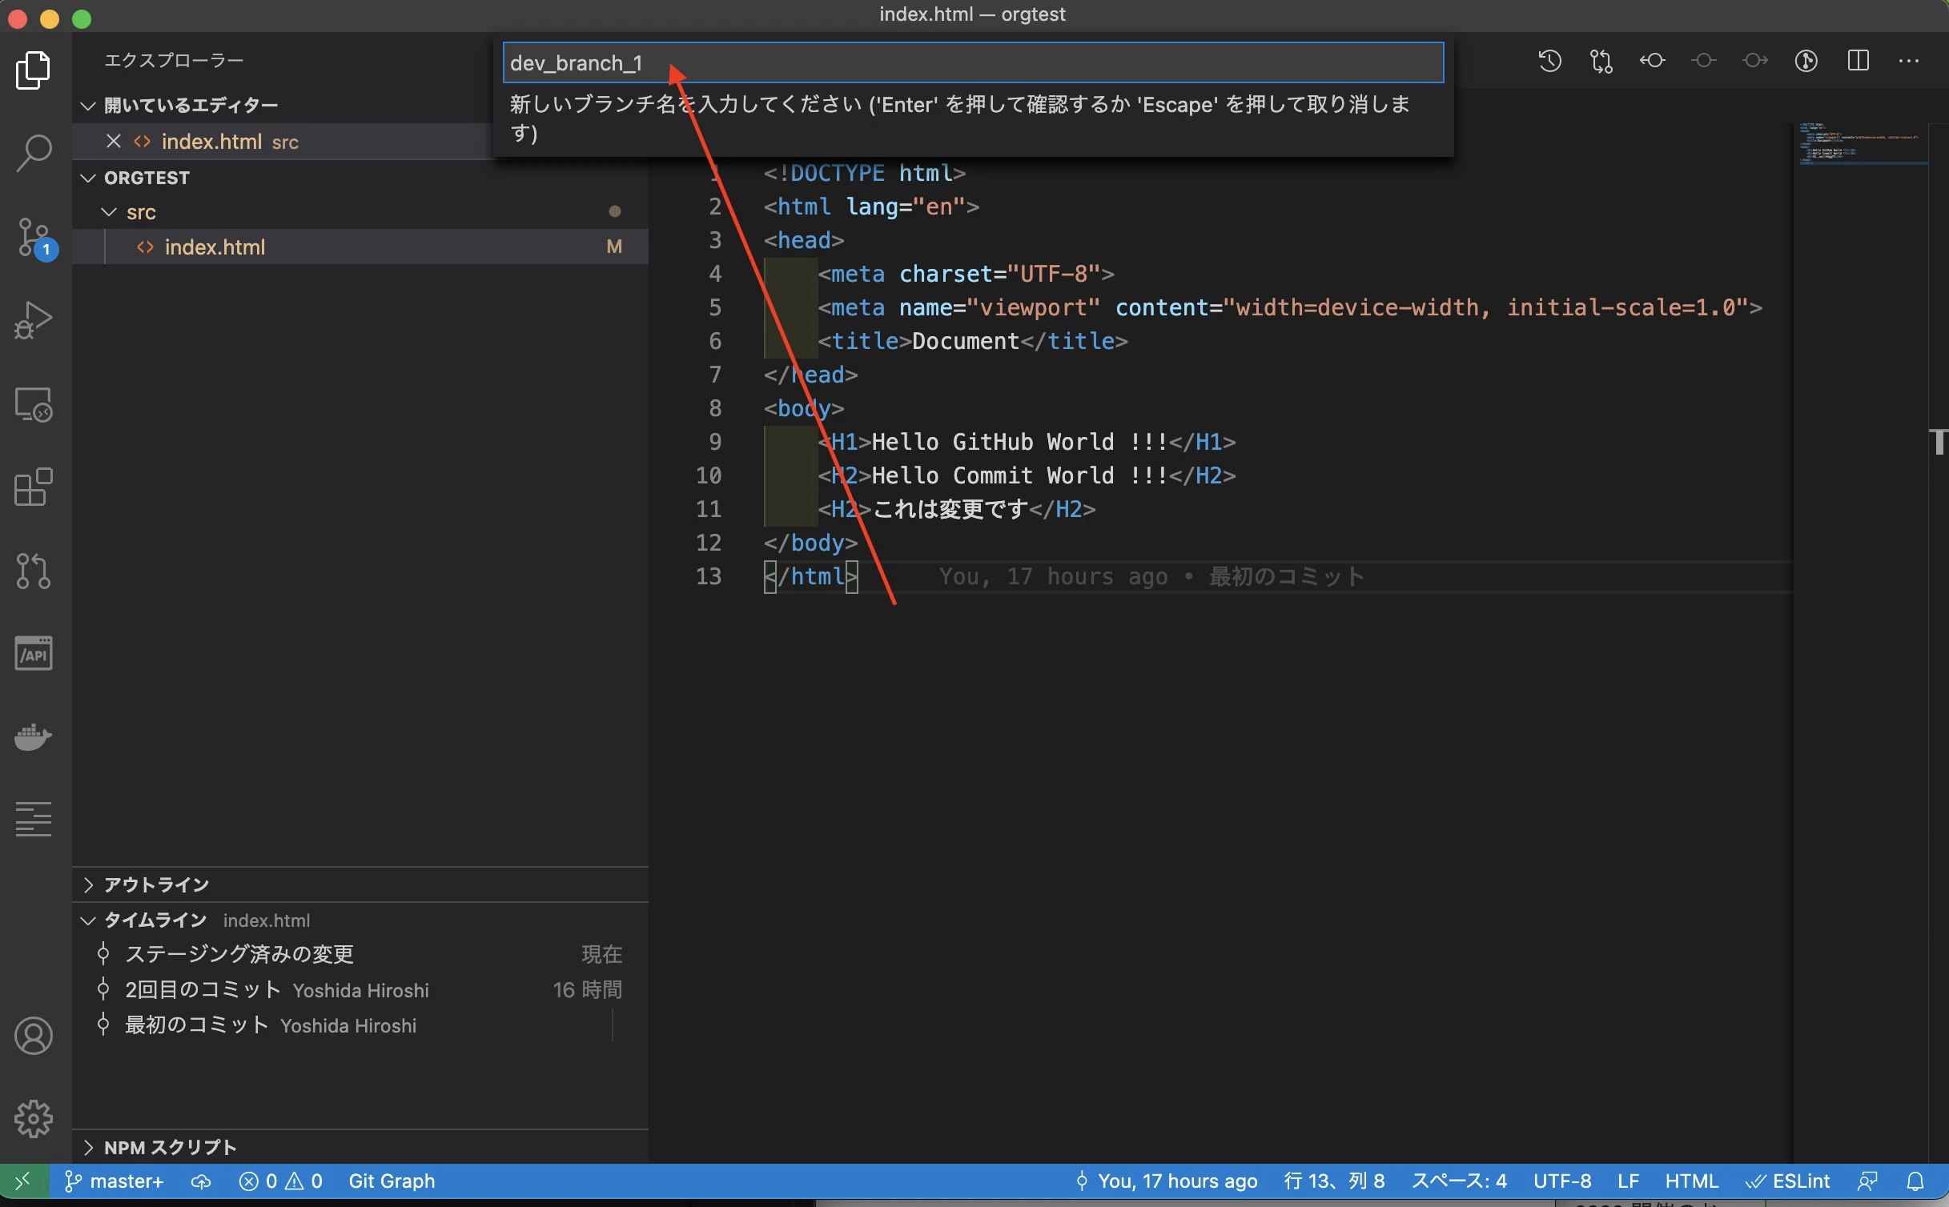Change language mode HTML in status bar
Viewport: 1949px width, 1207px height.
1691,1181
